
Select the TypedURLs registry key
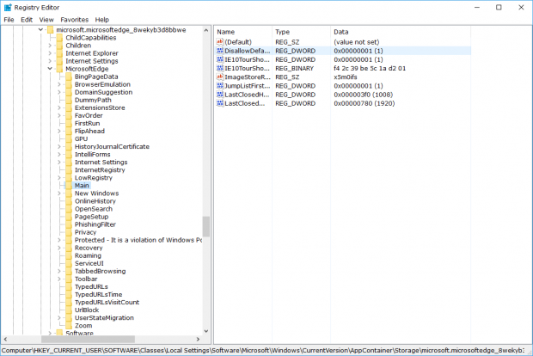[91, 286]
